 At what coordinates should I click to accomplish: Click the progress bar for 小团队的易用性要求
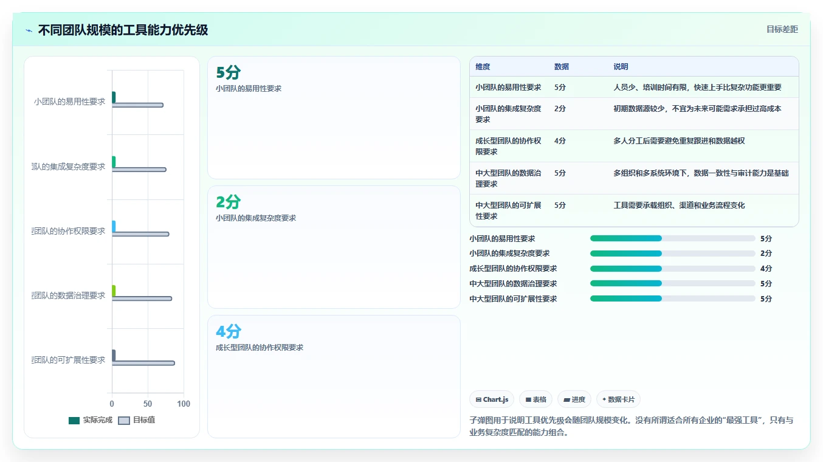coord(672,238)
